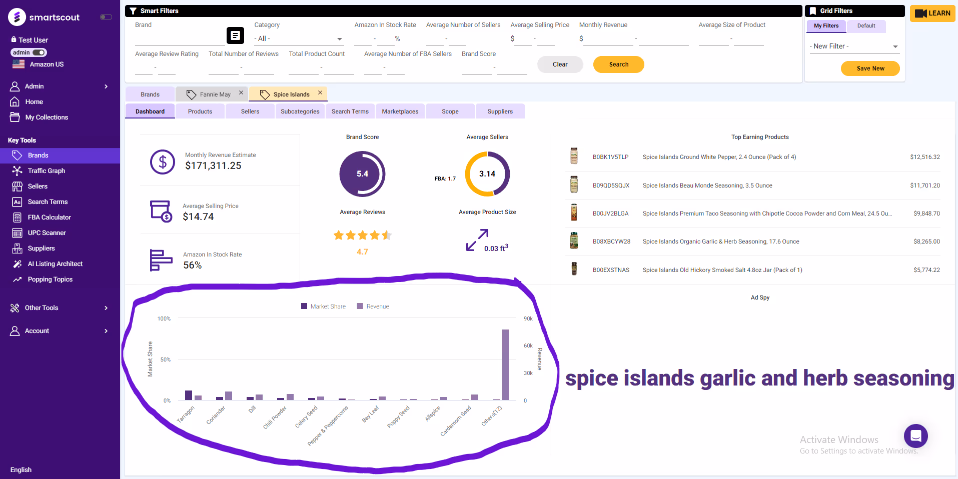Select the Brands main tab
Viewport: 958px width, 479px height.
pos(150,94)
